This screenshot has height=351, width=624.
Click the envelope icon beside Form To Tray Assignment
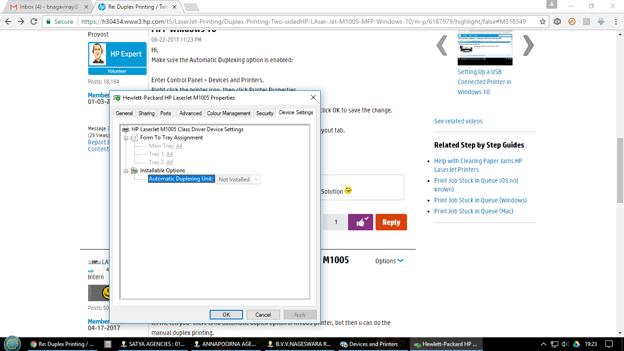[x=134, y=138]
